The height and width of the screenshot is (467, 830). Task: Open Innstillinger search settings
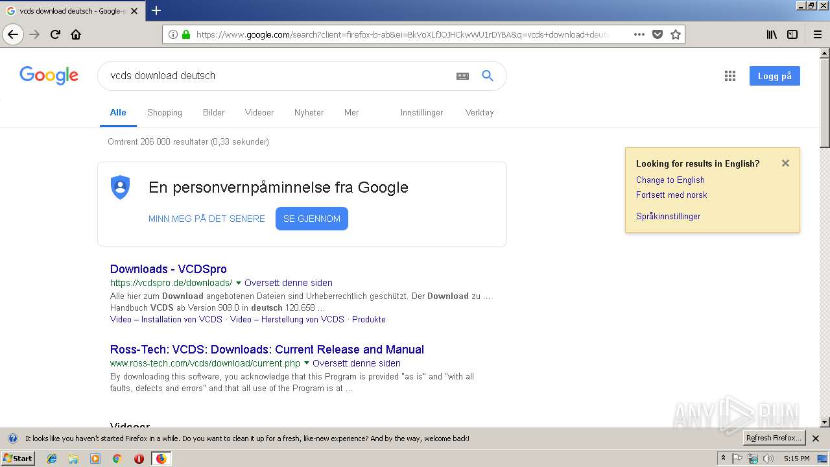(x=421, y=112)
